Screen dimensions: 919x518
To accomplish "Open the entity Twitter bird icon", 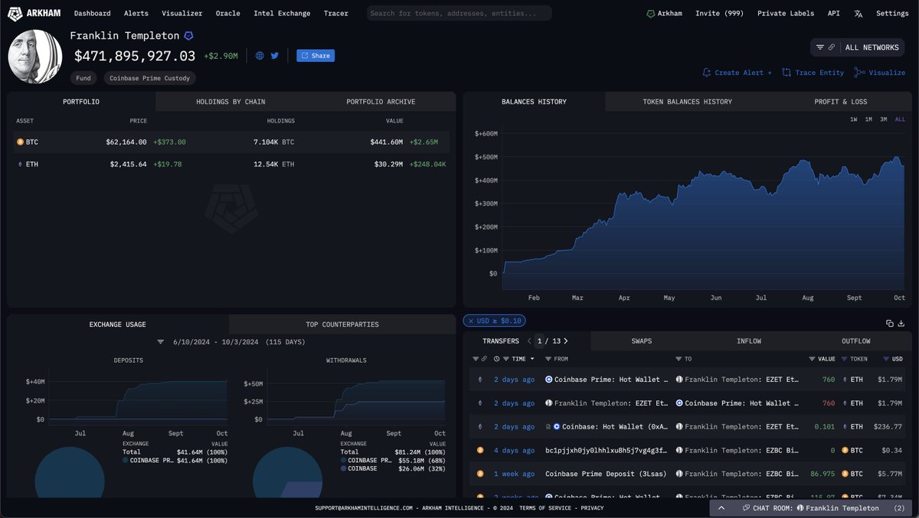I will 275,56.
